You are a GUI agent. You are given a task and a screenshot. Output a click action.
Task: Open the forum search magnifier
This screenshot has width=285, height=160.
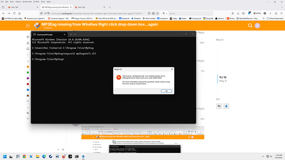(250, 26)
